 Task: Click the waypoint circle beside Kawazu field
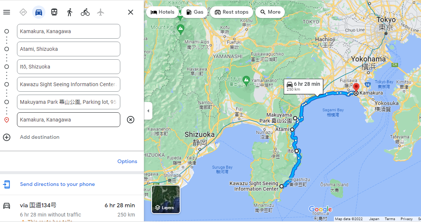click(x=7, y=84)
